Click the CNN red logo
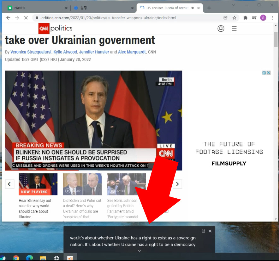Viewport: 279px width, 261px height. pos(44,28)
